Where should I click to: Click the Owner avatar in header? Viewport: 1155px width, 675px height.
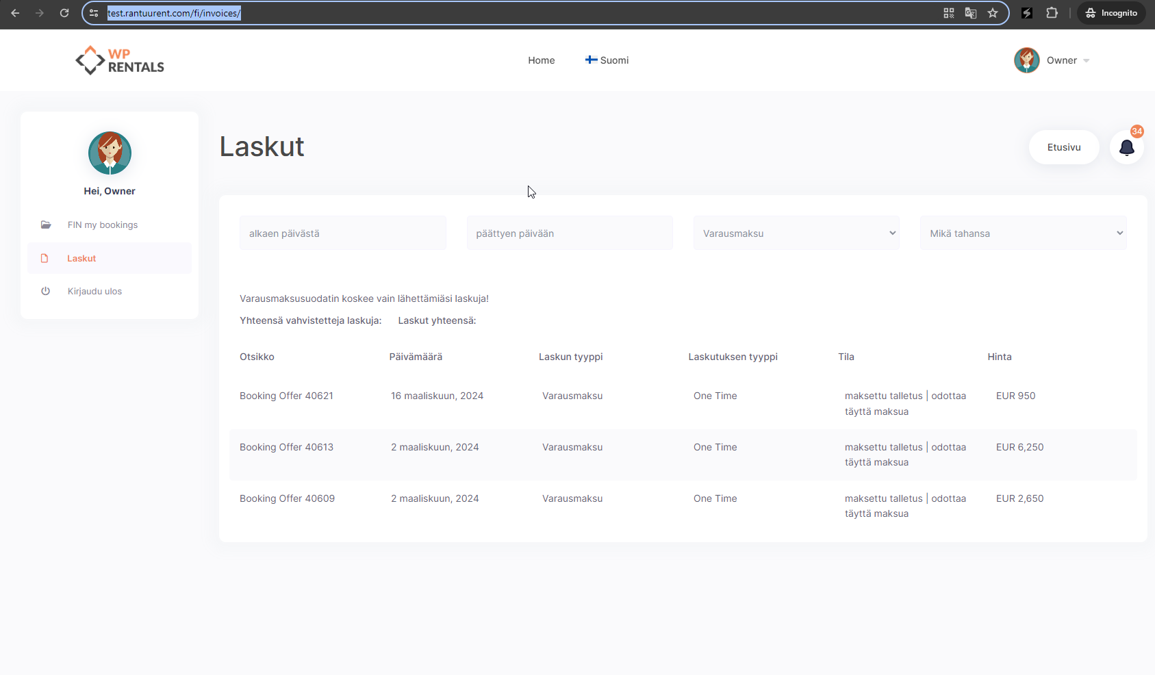[1027, 60]
